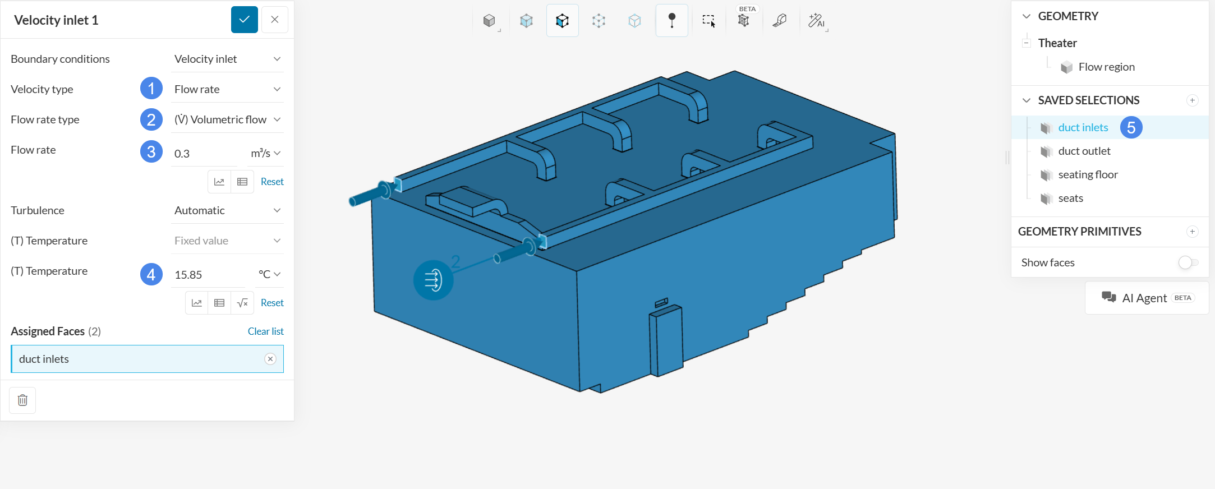
Task: Click the Clear list link
Action: click(x=265, y=331)
